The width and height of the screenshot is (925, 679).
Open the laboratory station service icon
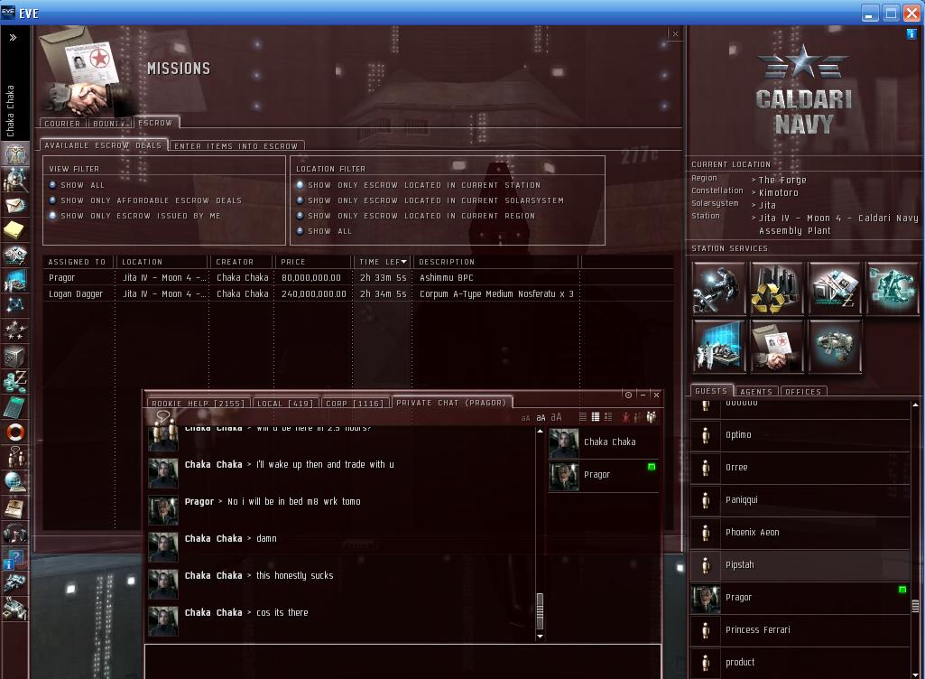pyautogui.click(x=718, y=347)
